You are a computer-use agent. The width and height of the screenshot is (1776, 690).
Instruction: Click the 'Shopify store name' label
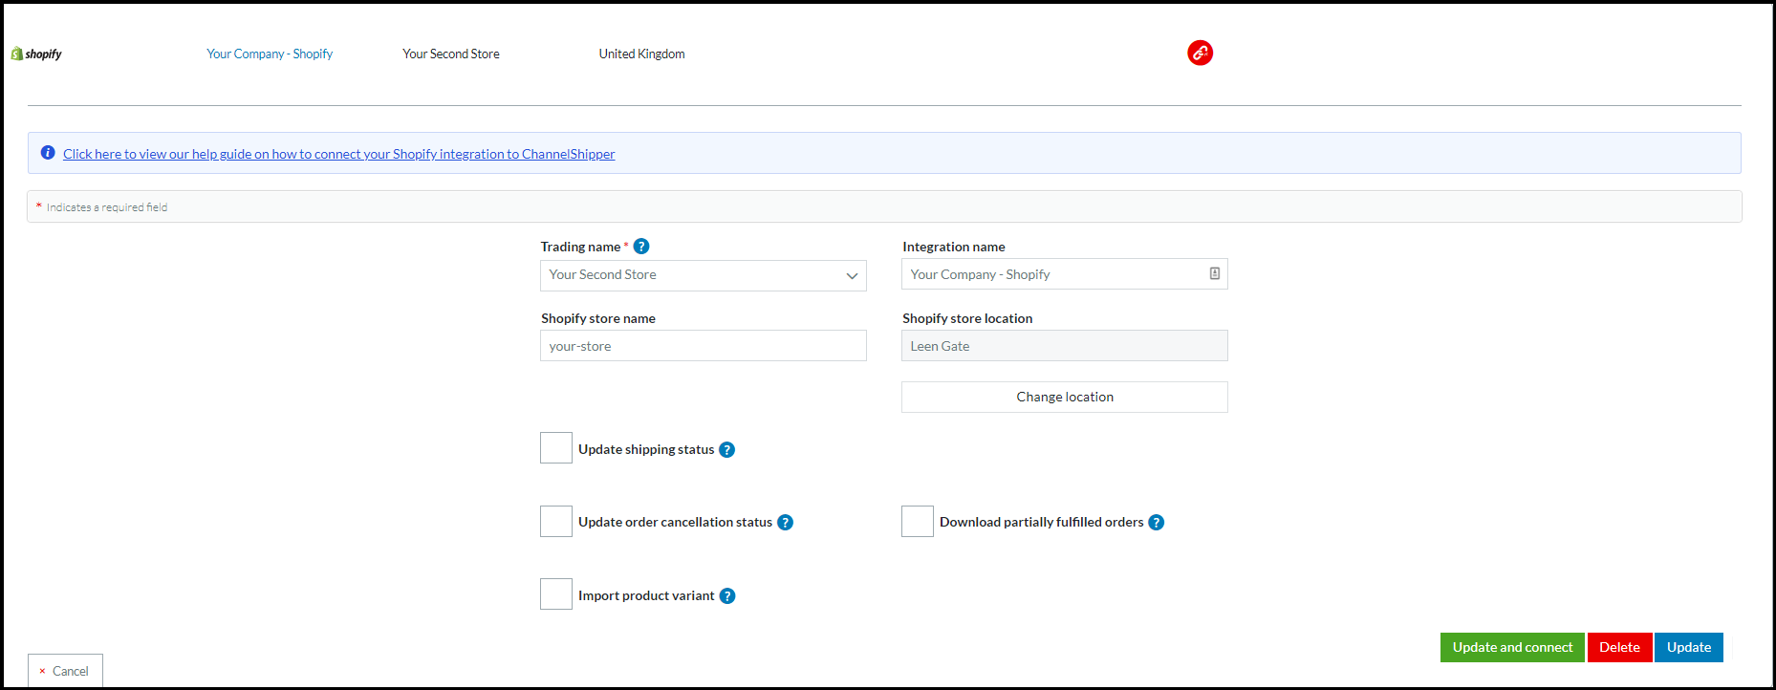point(598,318)
